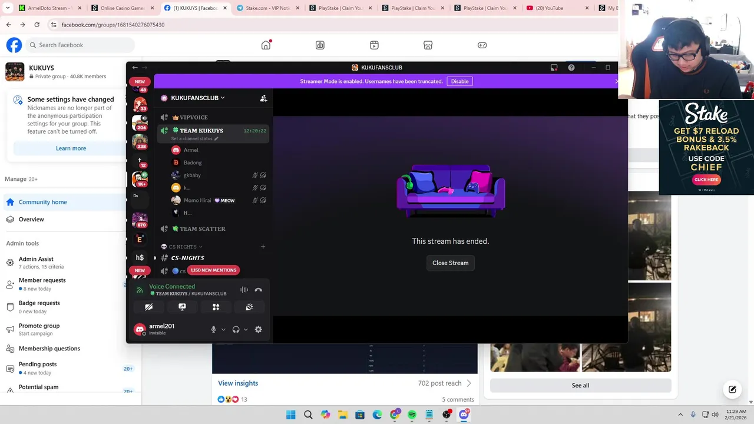Image resolution: width=754 pixels, height=424 pixels.
Task: Open headphone output options arrow
Action: click(x=246, y=330)
